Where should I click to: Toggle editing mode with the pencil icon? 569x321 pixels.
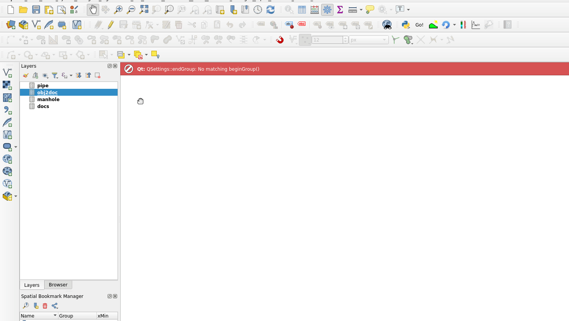(x=110, y=24)
